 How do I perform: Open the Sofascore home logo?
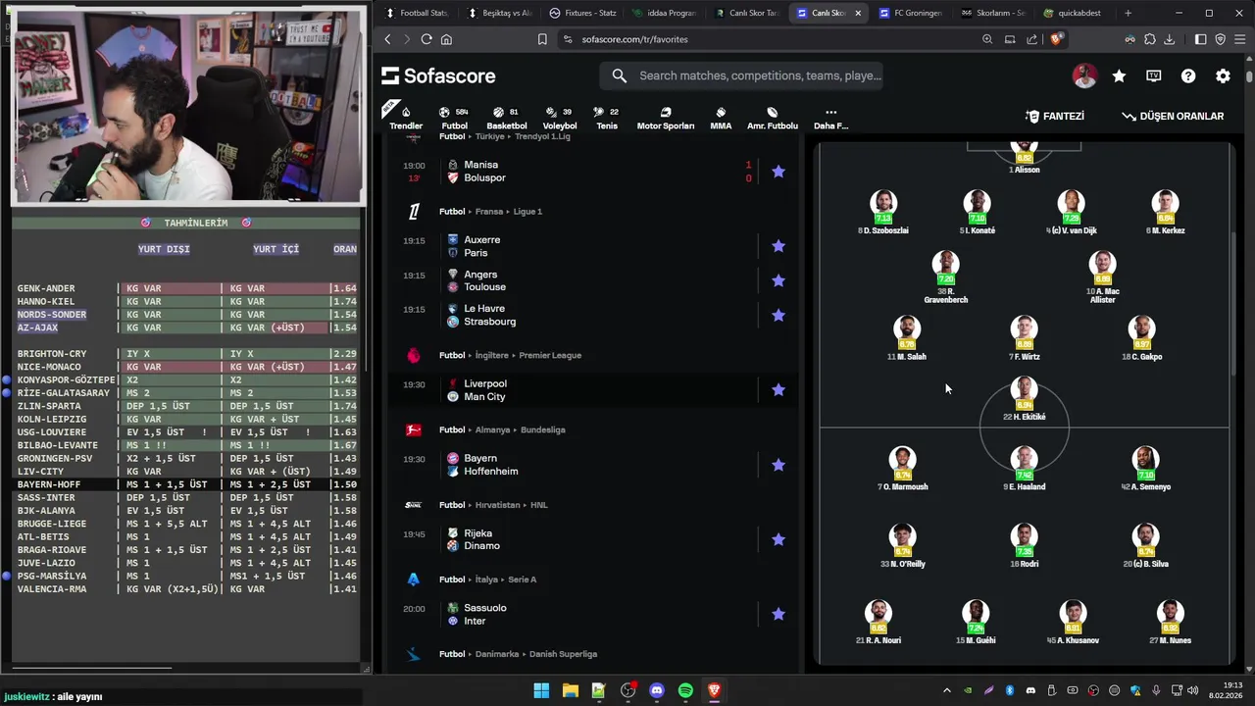tap(438, 76)
